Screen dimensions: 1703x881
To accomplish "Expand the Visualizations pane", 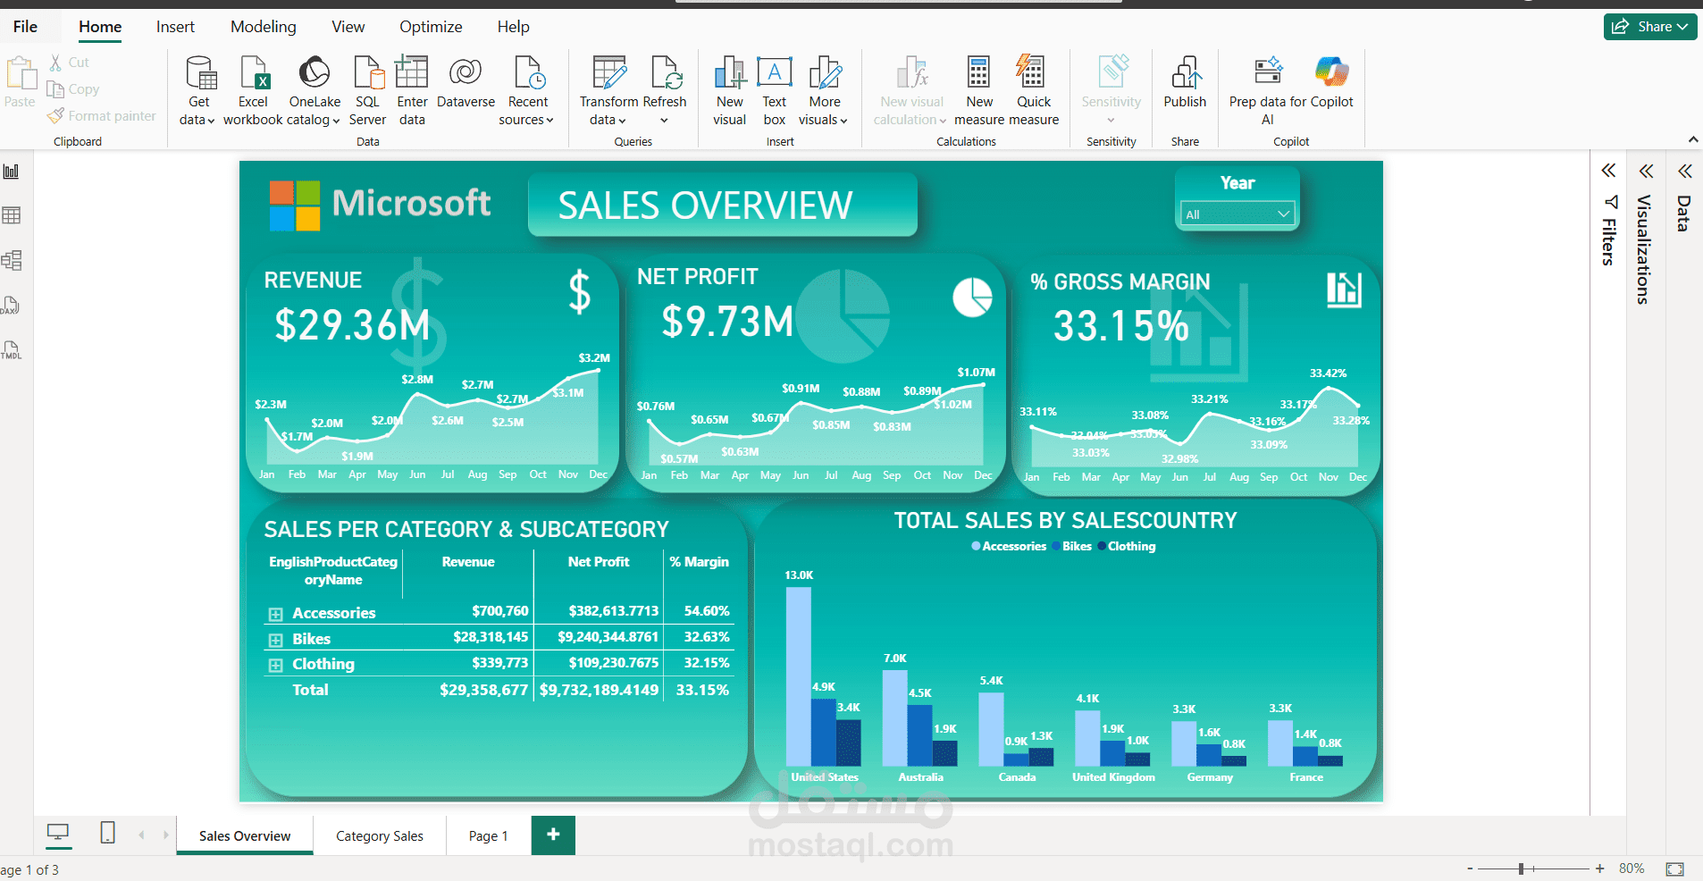I will (1646, 171).
